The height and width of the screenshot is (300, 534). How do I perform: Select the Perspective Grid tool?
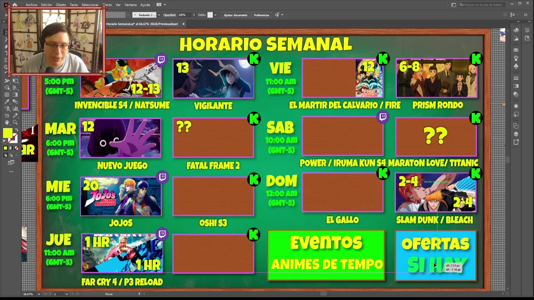[x=15, y=88]
